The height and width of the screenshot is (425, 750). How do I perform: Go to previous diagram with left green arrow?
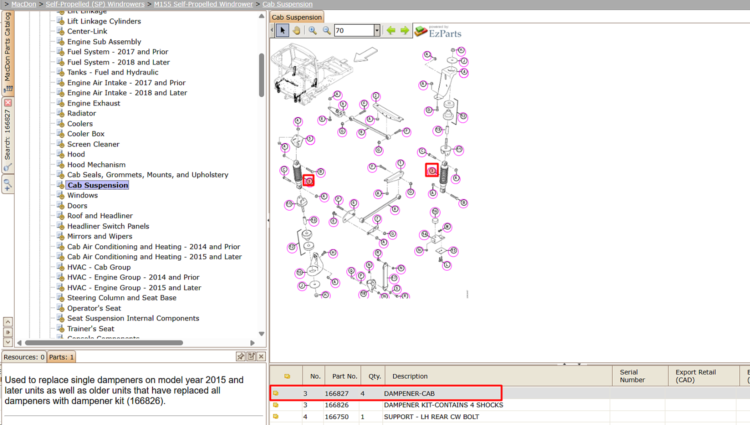point(391,30)
